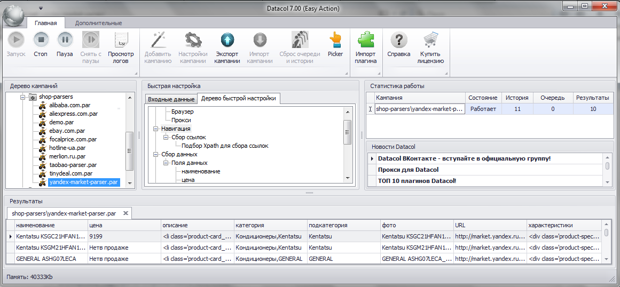Collapse the Сбор ссылок node
The height and width of the screenshot is (287, 620).
(x=166, y=138)
